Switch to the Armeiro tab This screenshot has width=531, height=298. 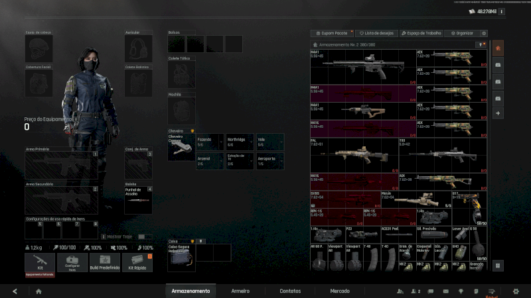tap(240, 291)
